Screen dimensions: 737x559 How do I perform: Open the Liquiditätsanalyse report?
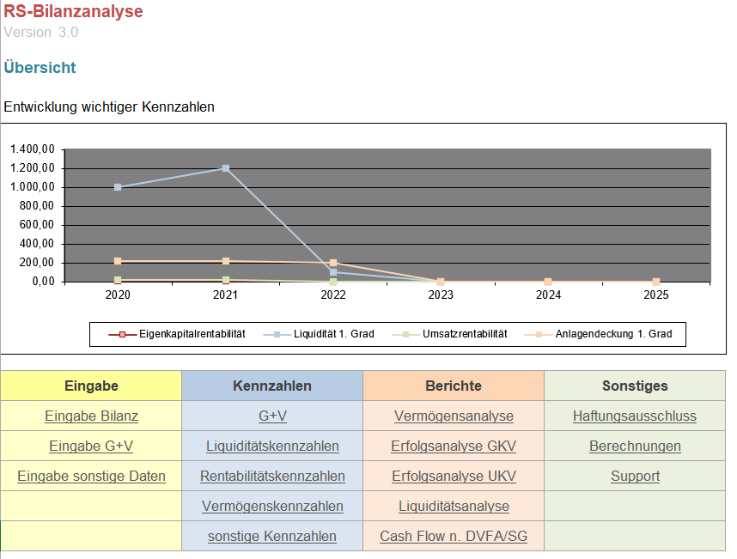(454, 506)
